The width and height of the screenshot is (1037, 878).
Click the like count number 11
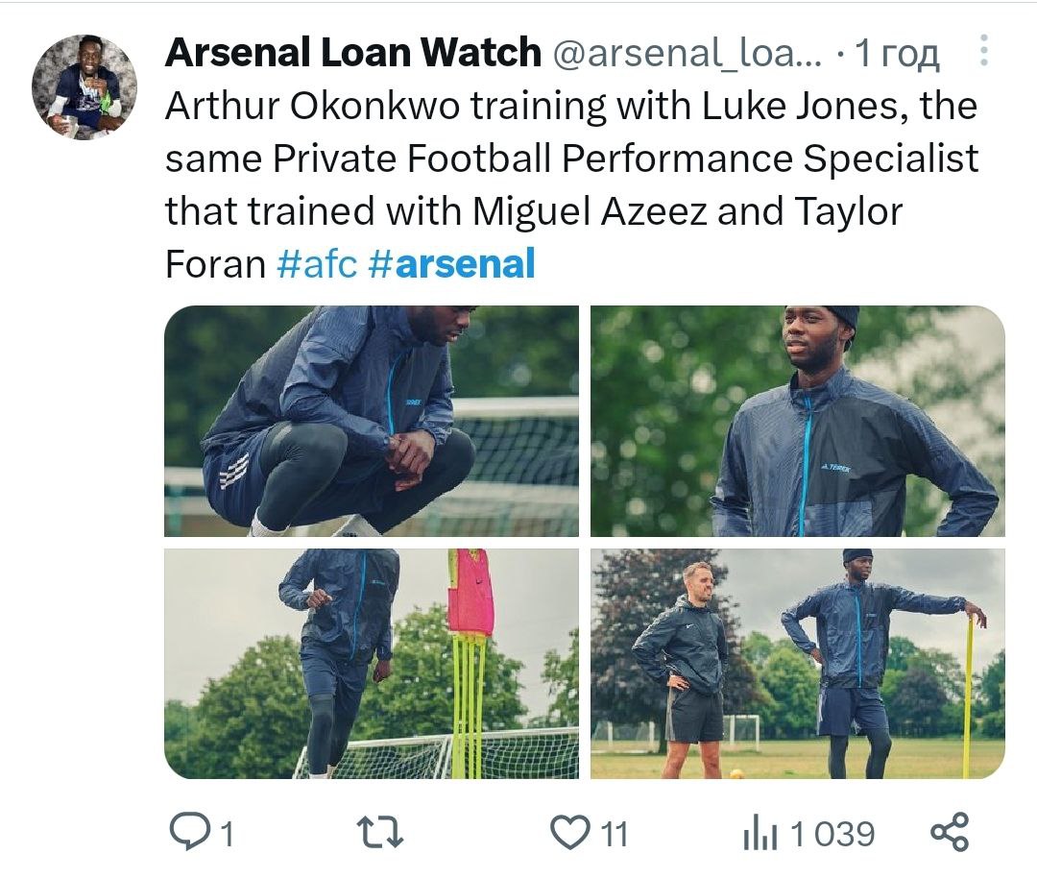pyautogui.click(x=614, y=834)
